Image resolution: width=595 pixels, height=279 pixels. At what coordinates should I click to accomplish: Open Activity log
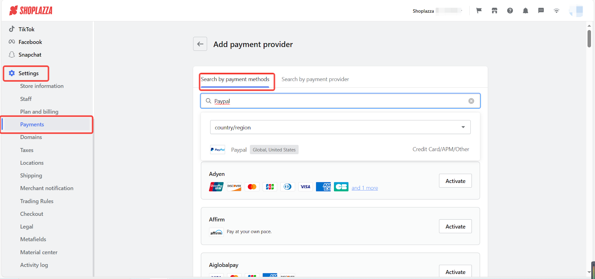34,265
